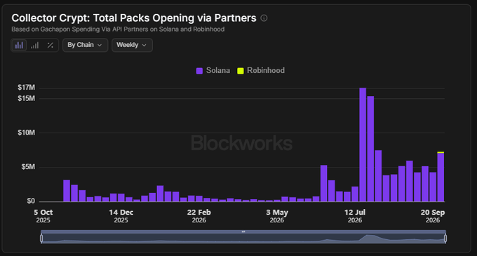Click the 14 Dec 2025 date label
The height and width of the screenshot is (256, 477).
(121, 216)
